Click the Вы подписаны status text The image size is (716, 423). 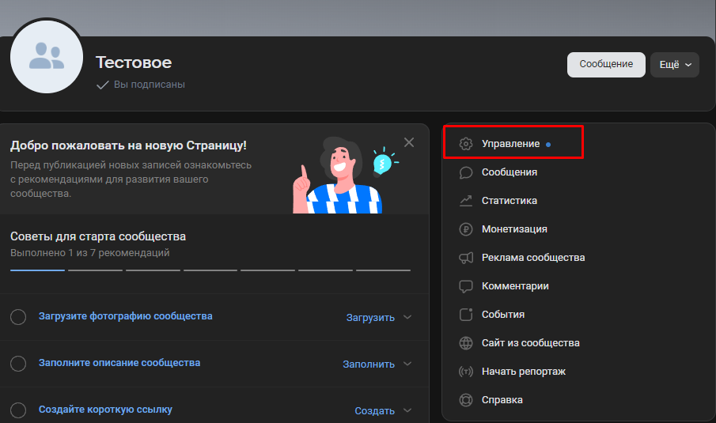pyautogui.click(x=150, y=85)
